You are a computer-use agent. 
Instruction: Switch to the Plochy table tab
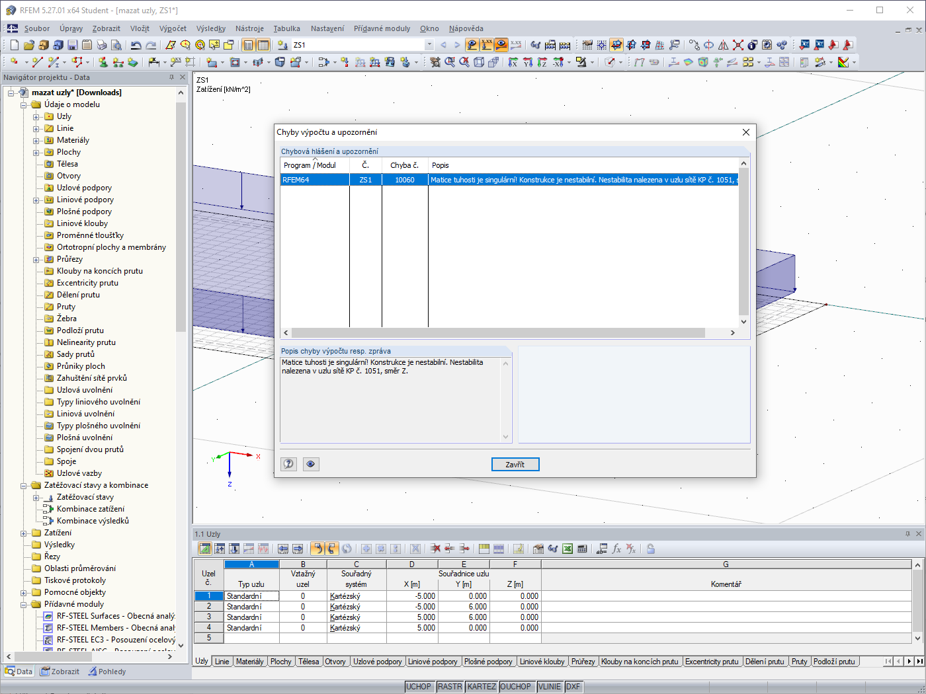pyautogui.click(x=280, y=662)
